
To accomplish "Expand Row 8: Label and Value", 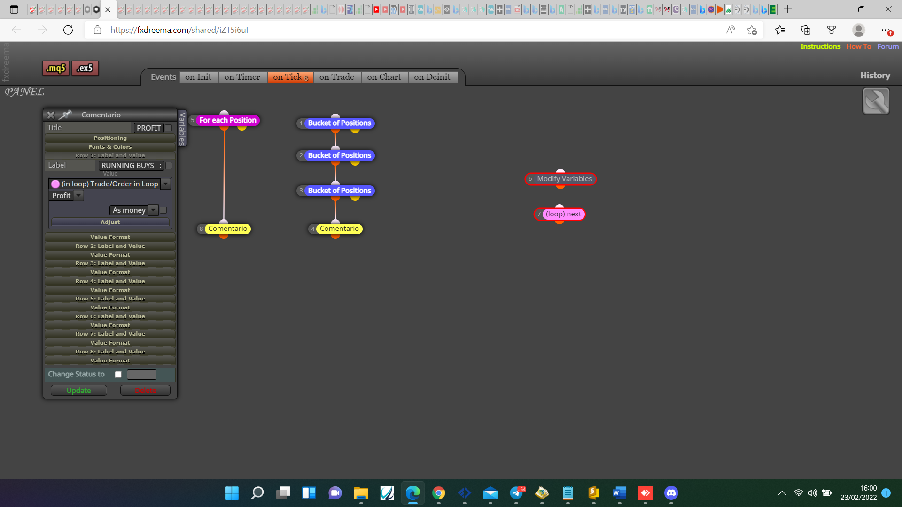I will click(x=110, y=352).
